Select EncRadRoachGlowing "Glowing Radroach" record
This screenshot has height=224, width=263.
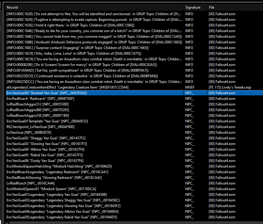[x=134, y=178]
